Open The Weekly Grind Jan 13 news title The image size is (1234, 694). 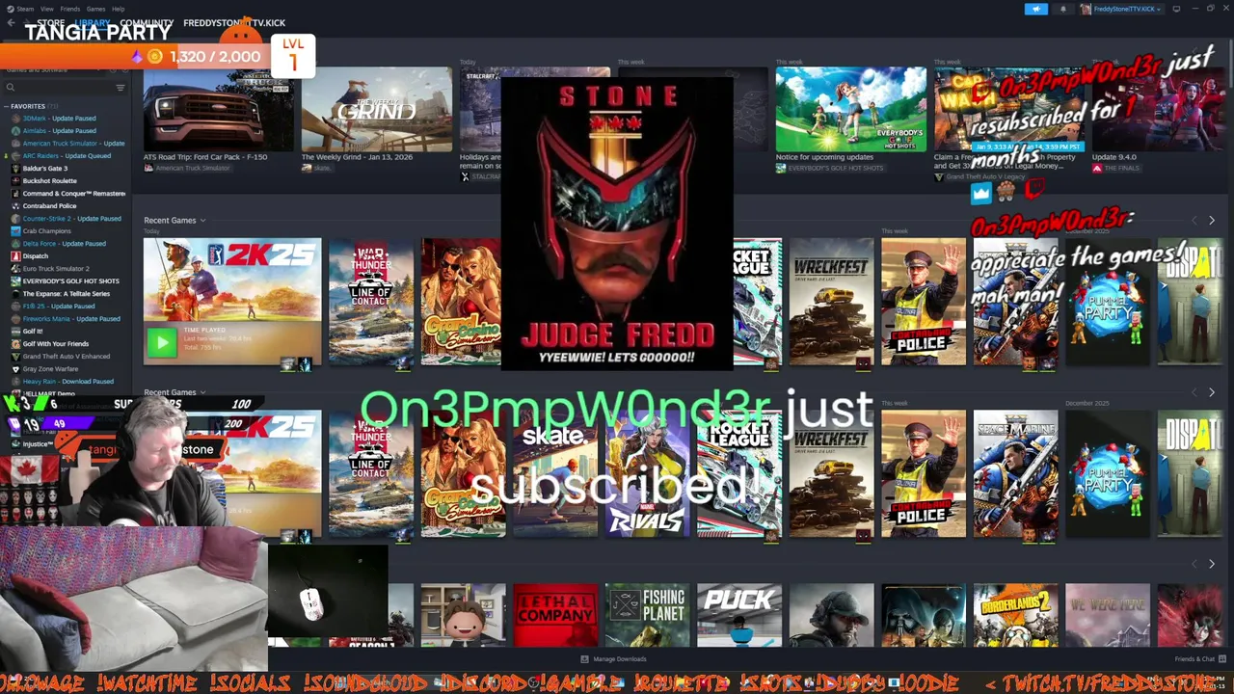tap(356, 157)
